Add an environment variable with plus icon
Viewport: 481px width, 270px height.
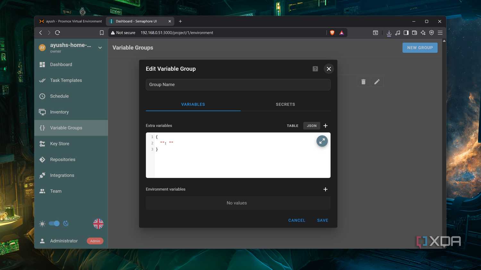[x=325, y=189]
